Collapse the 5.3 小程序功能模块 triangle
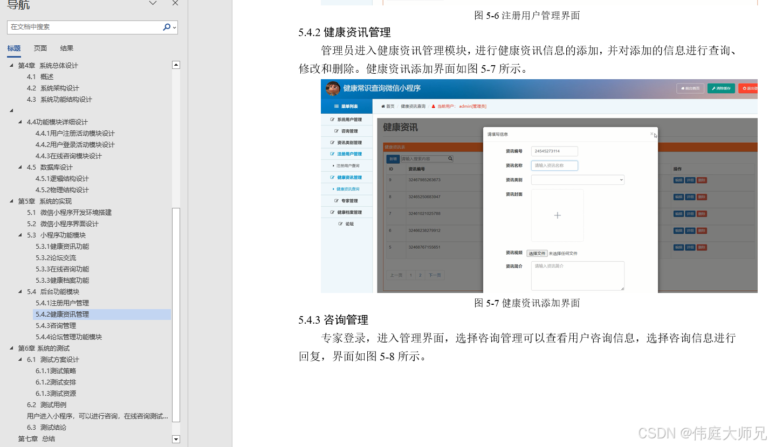Screen dimensions: 769x447 tap(20, 235)
